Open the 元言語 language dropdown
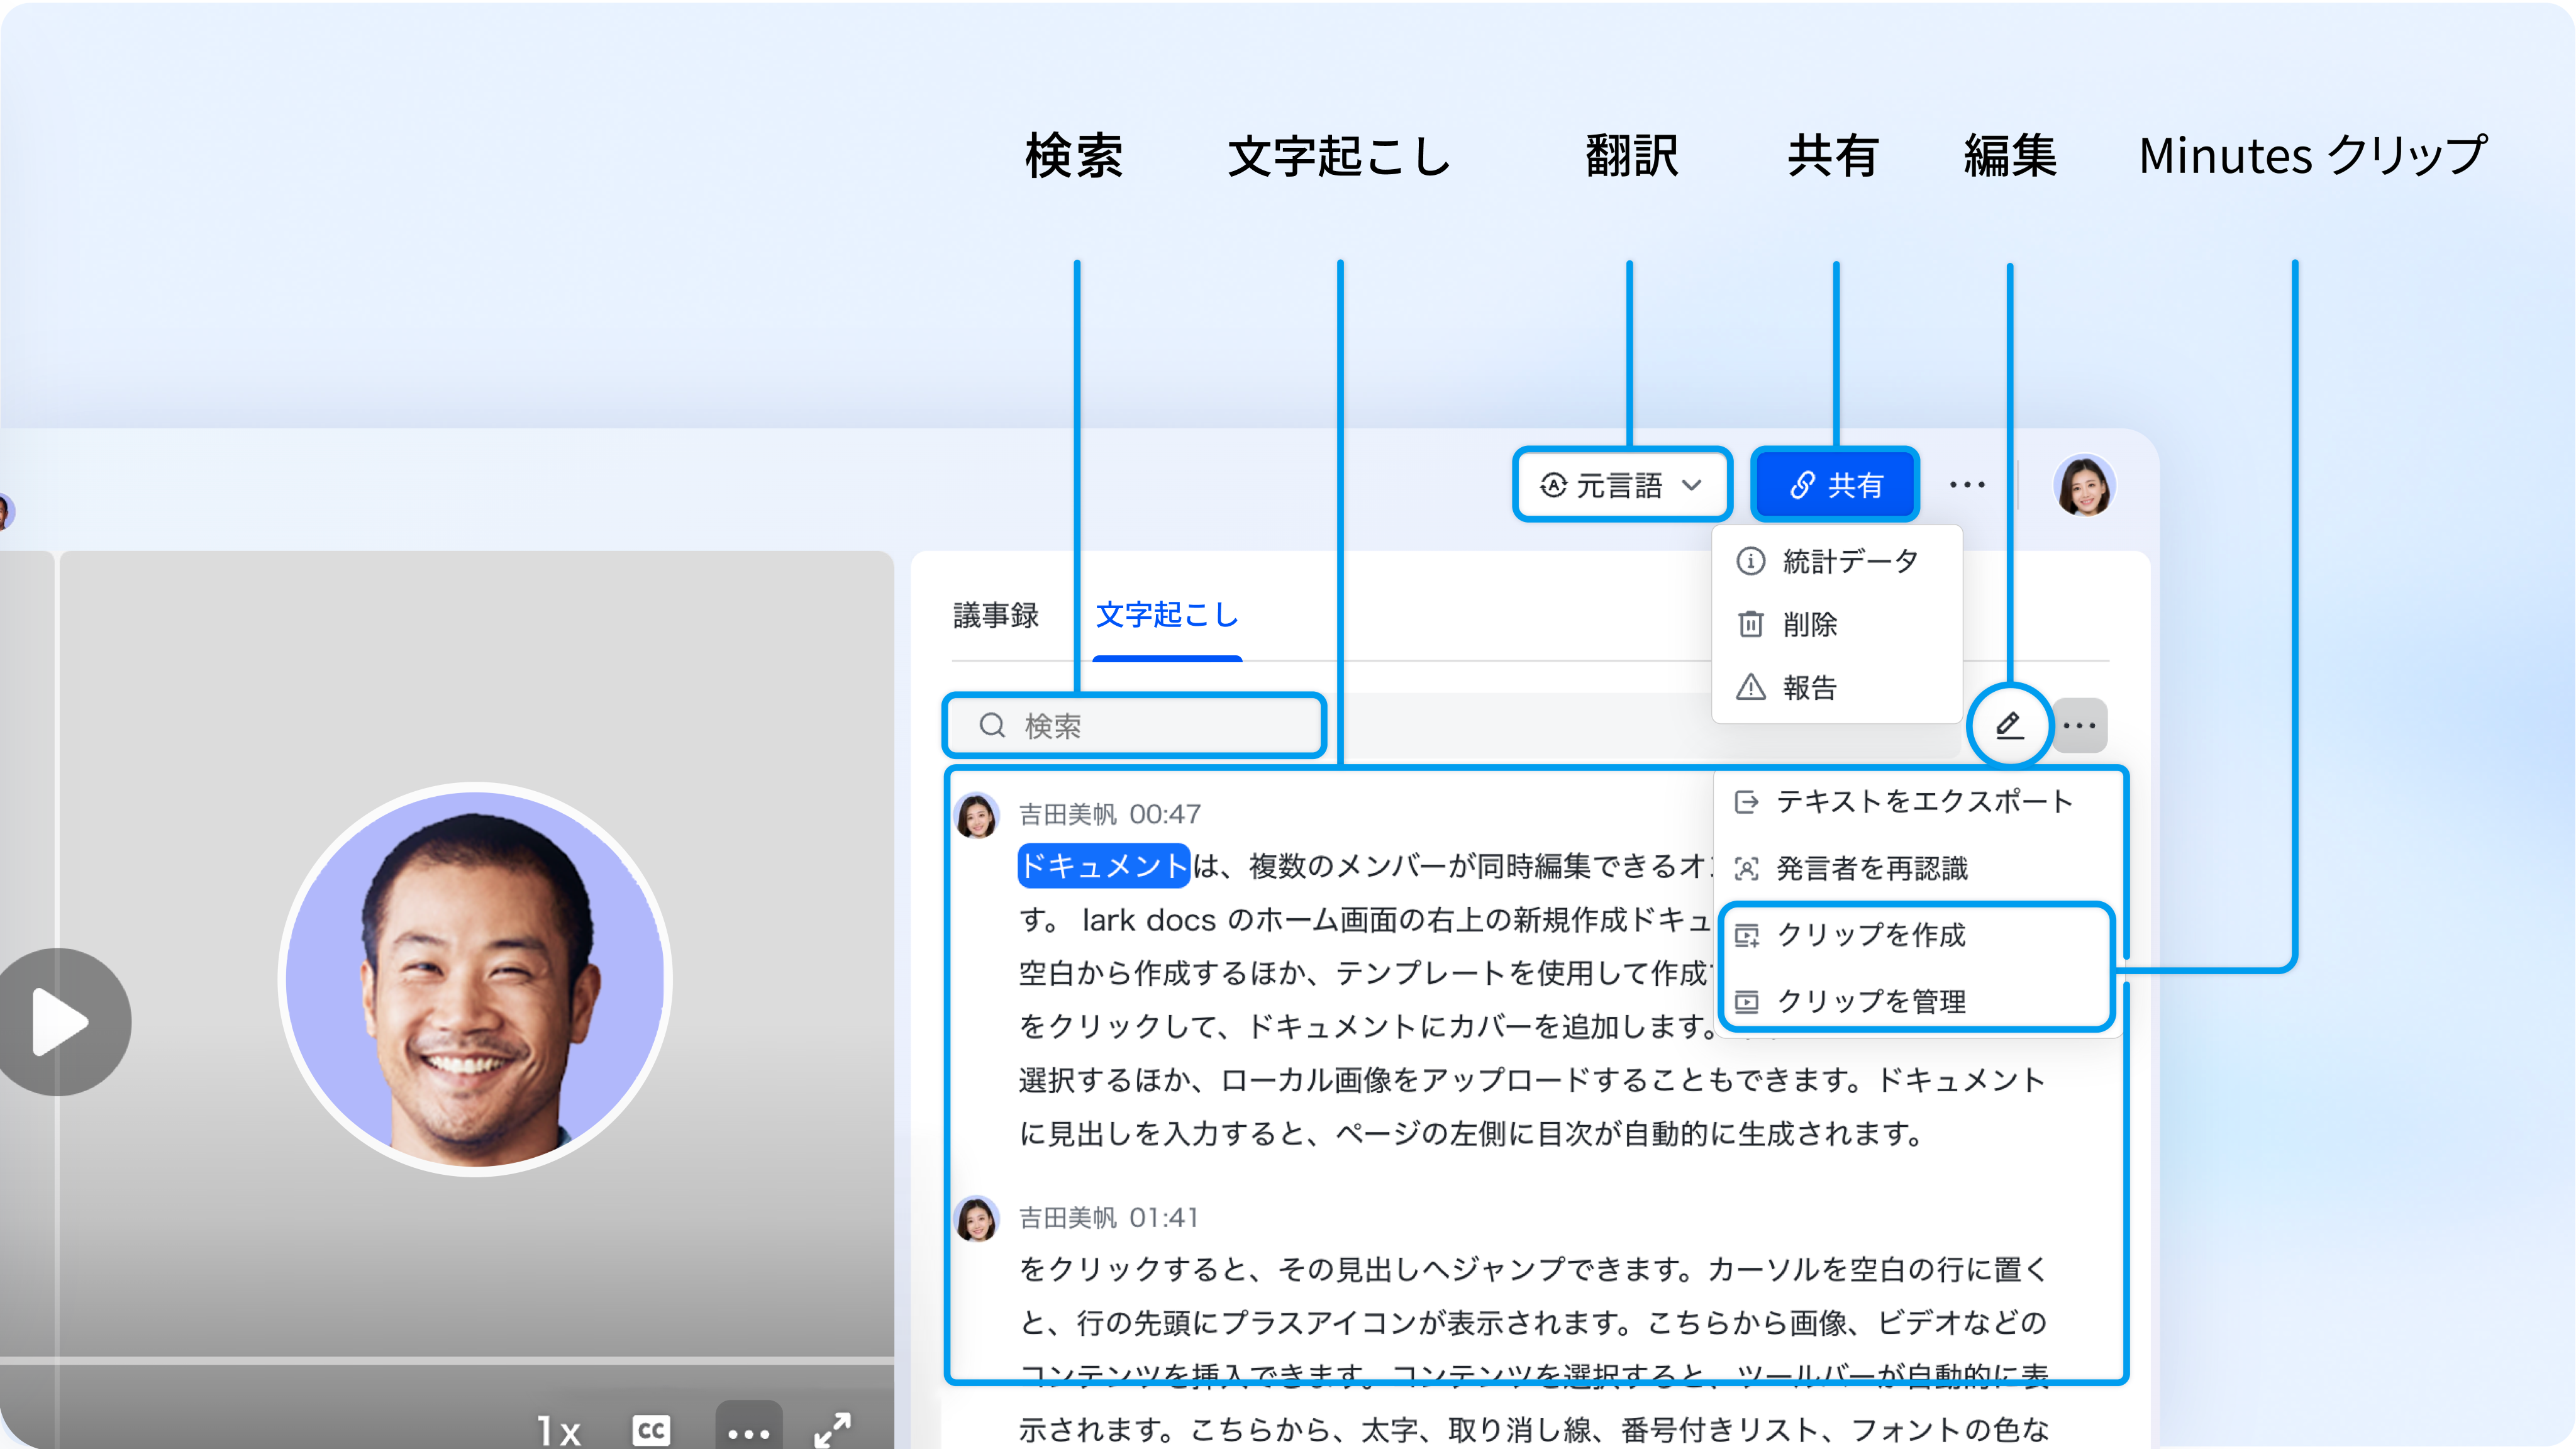The image size is (2576, 1449). click(1621, 485)
